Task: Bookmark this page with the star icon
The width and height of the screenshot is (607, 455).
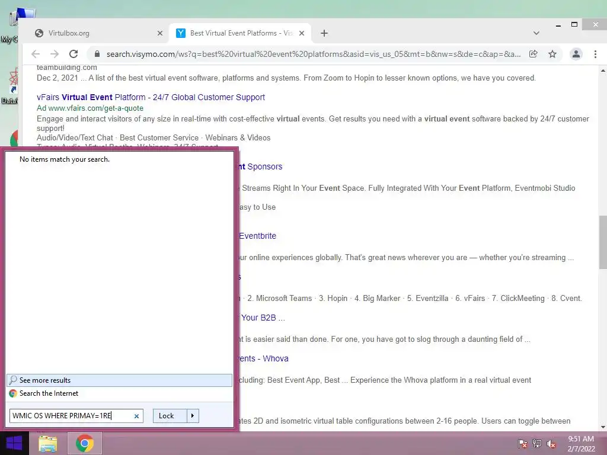Action: (x=552, y=54)
